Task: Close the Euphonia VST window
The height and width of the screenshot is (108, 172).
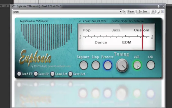Action: pos(163,6)
